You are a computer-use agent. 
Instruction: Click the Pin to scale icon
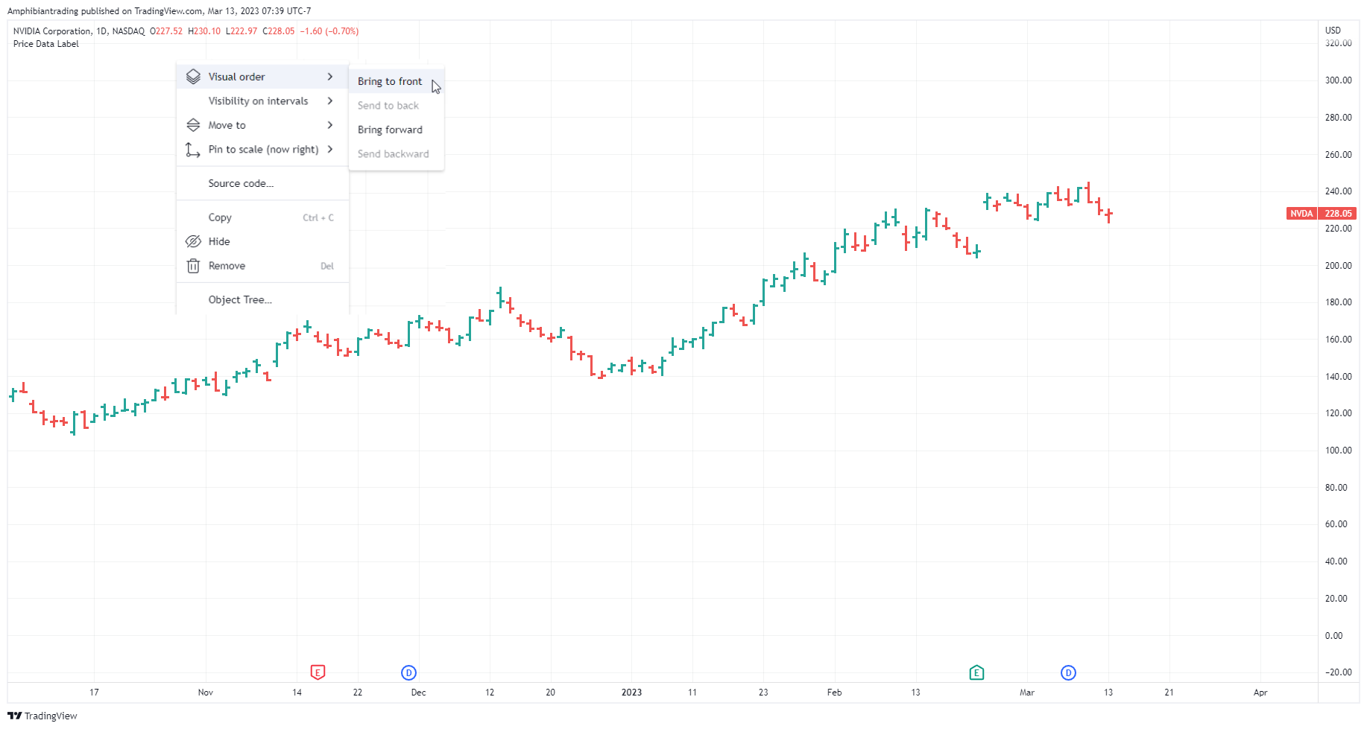point(193,150)
